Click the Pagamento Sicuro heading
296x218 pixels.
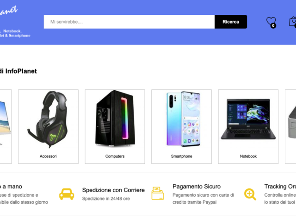pyautogui.click(x=197, y=187)
